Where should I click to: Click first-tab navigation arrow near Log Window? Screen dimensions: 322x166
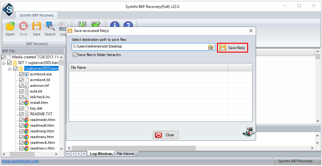69,154
